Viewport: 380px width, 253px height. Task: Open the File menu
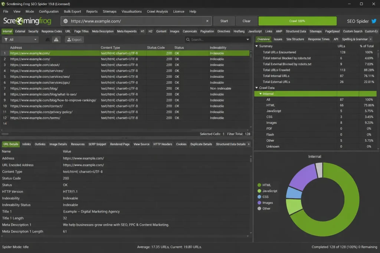coord(6,11)
